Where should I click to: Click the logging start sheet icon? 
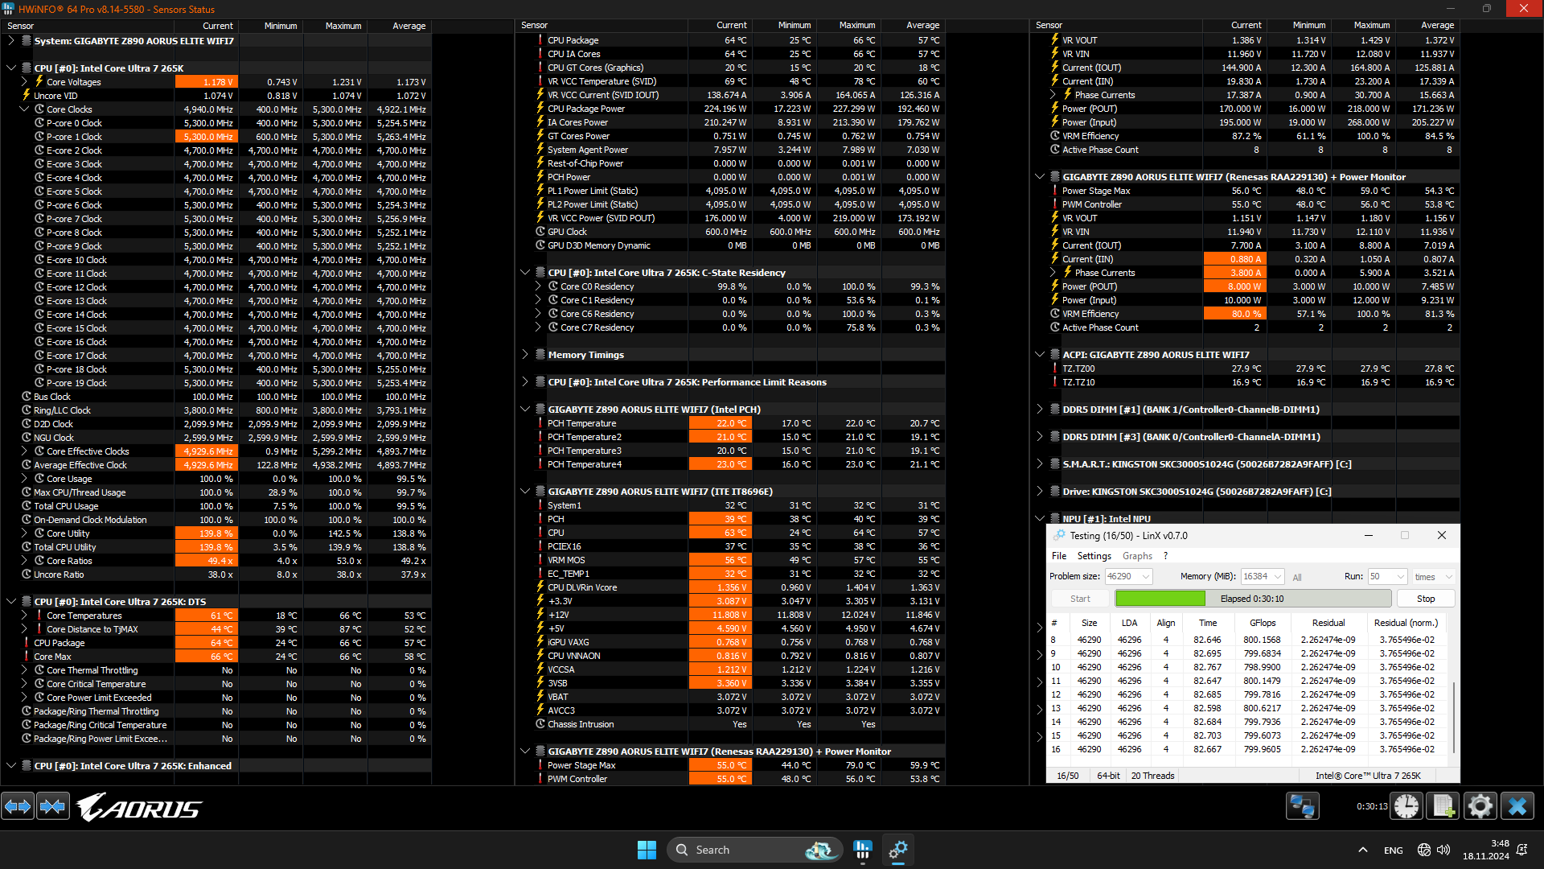coord(1443,805)
